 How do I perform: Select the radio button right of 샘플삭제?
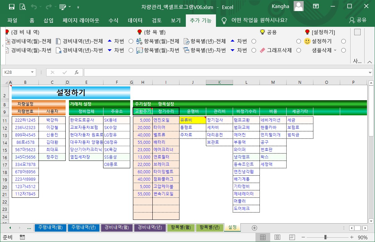344,50
